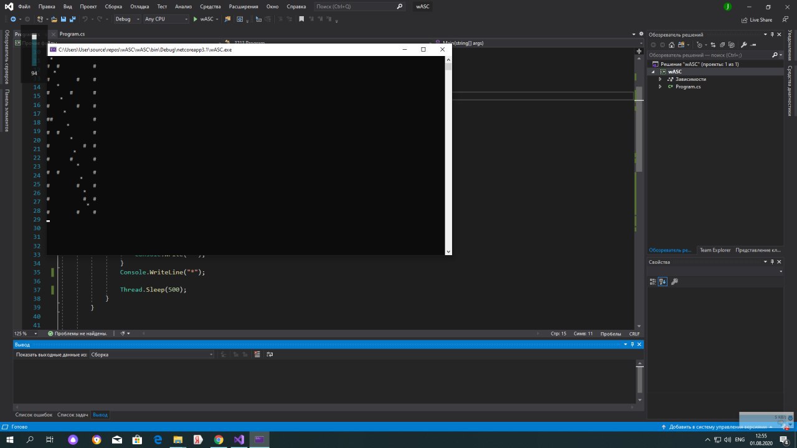The height and width of the screenshot is (448, 797).
Task: Open the Any CPU platform dropdown
Action: [166, 19]
